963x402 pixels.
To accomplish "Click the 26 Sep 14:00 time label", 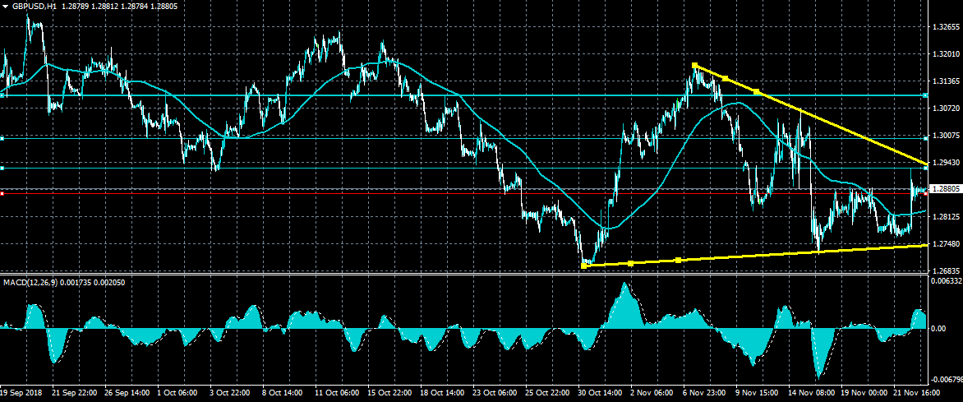I will pos(126,391).
